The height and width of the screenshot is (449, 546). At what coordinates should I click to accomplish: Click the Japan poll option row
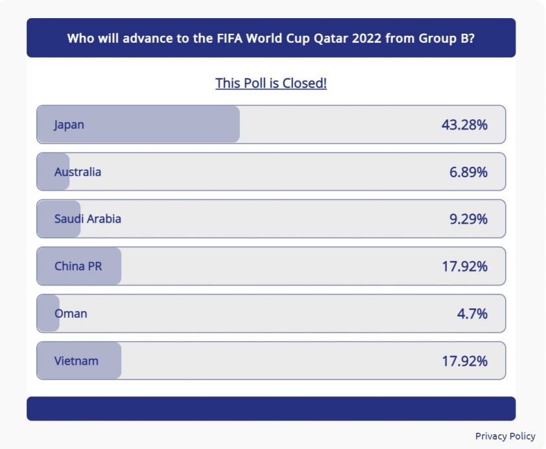271,125
